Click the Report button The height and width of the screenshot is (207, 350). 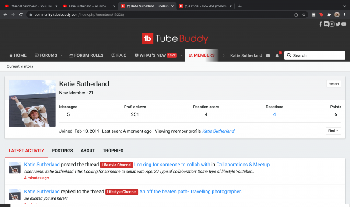pos(333,84)
